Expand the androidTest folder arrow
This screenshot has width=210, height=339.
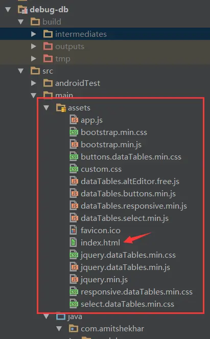pos(34,83)
